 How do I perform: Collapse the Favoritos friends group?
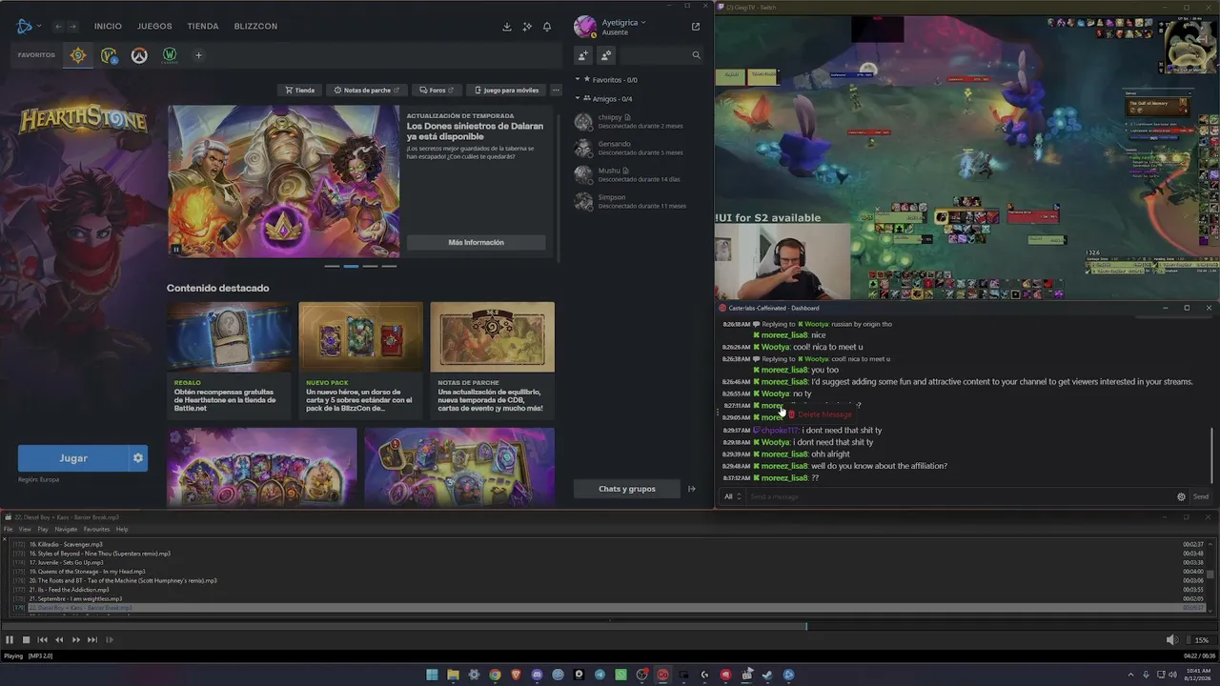click(578, 80)
